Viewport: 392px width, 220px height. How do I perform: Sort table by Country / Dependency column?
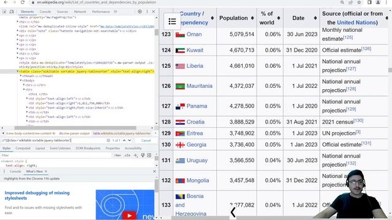coord(213,18)
